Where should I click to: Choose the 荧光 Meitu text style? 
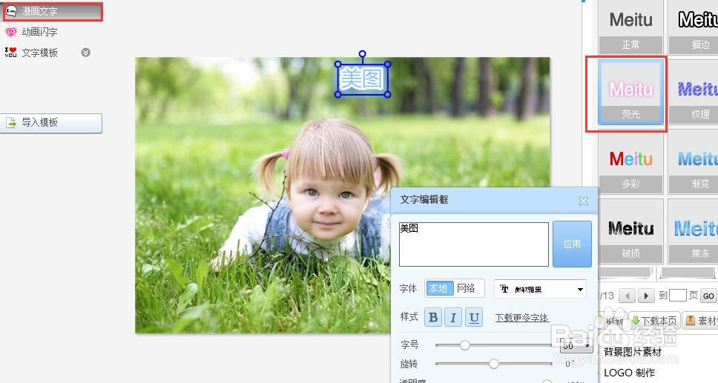coord(630,93)
